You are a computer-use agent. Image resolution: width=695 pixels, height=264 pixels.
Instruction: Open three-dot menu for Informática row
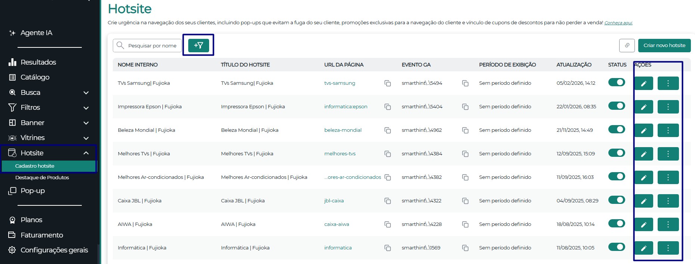click(668, 248)
